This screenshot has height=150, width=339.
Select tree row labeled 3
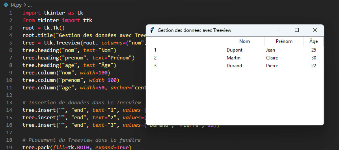click(235, 66)
